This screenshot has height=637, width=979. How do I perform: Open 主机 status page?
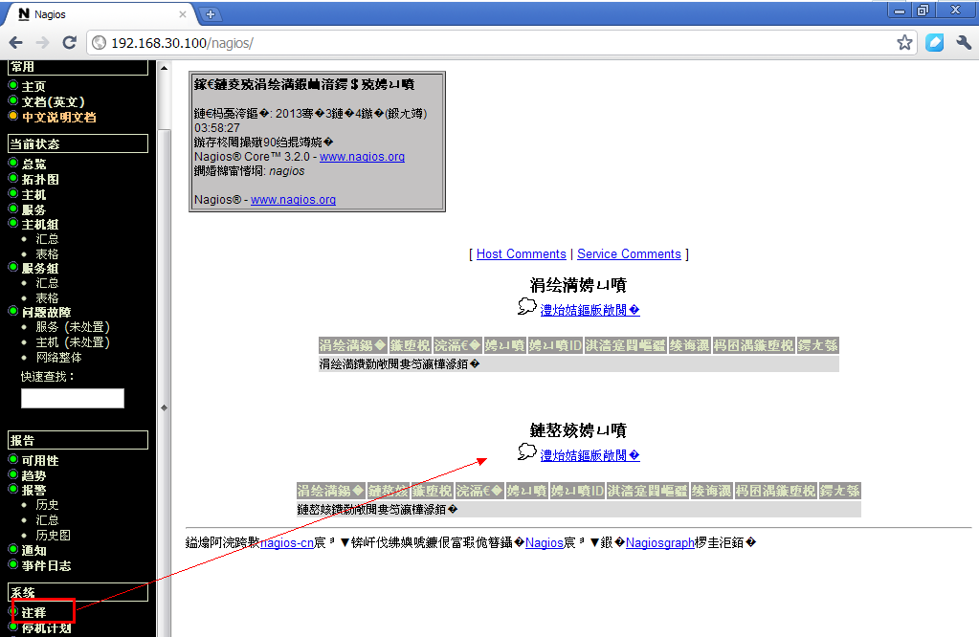(33, 195)
